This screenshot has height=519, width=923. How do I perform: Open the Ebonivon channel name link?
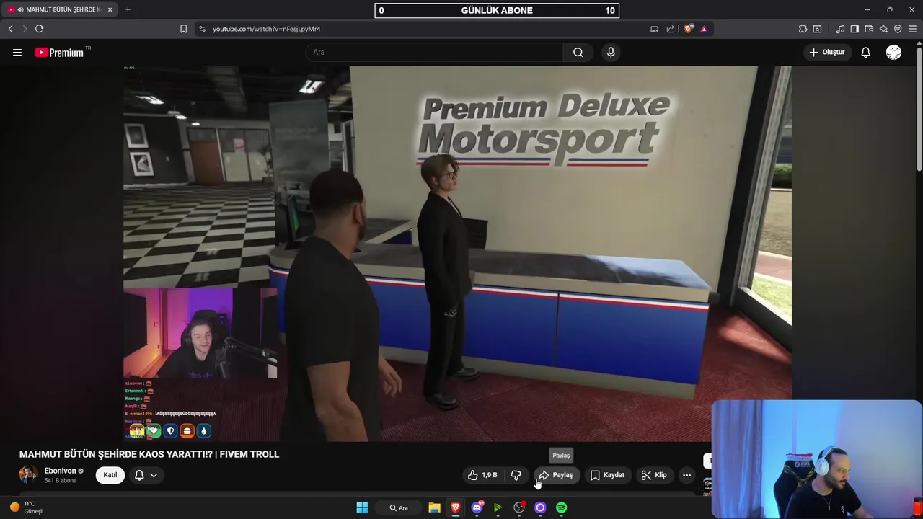click(x=60, y=471)
